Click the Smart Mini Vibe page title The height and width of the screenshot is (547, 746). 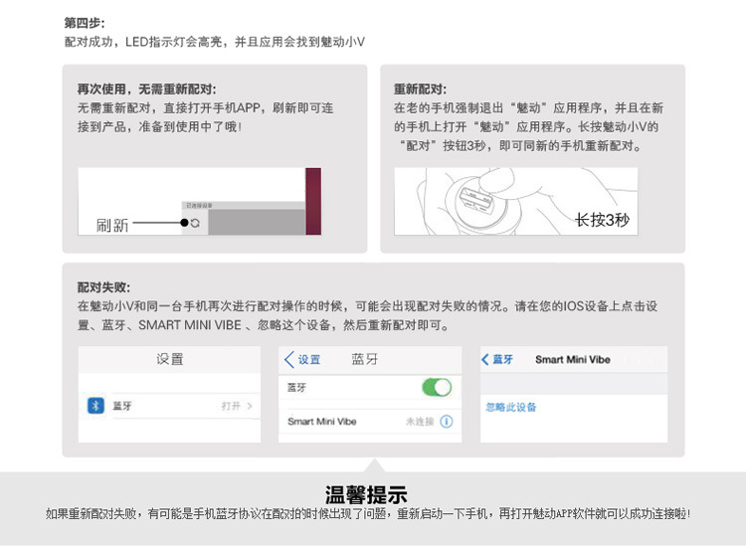click(572, 359)
